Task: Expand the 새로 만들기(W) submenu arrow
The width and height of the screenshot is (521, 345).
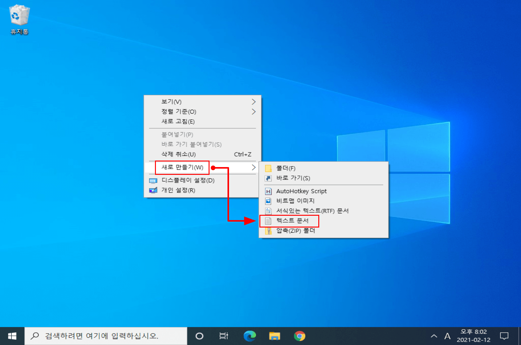Action: [x=254, y=167]
